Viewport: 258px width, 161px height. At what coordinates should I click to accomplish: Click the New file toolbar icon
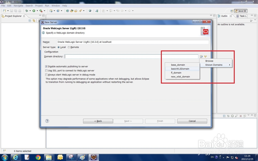(x=4, y=11)
